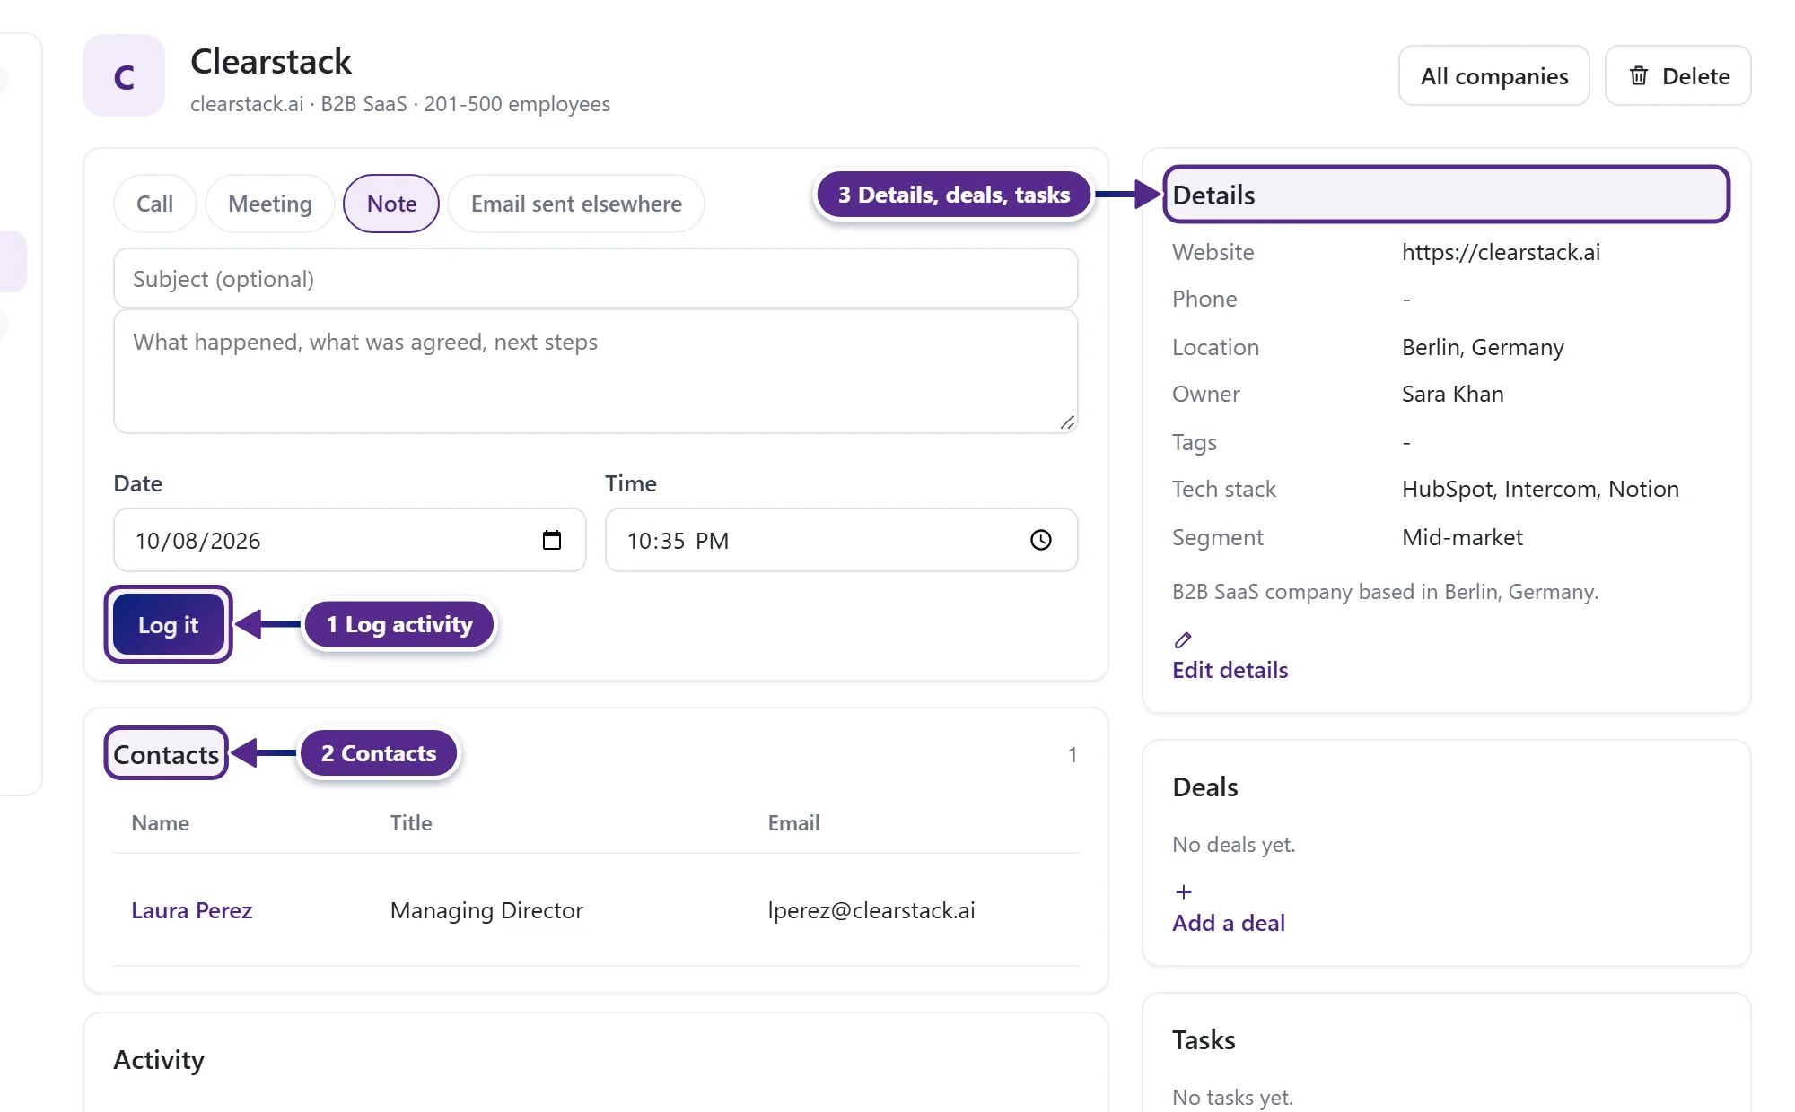The image size is (1795, 1112).
Task: Click the Email column header
Action: pyautogui.click(x=793, y=822)
